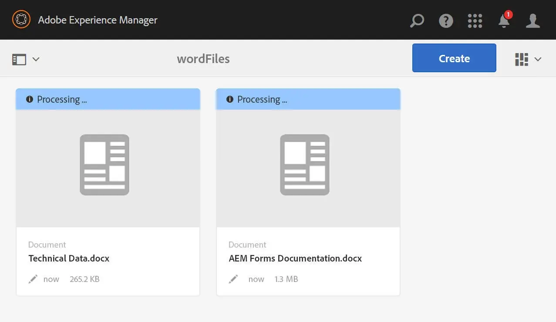Open the Adobe app switcher grid
Image resolution: width=556 pixels, height=322 pixels.
click(475, 20)
